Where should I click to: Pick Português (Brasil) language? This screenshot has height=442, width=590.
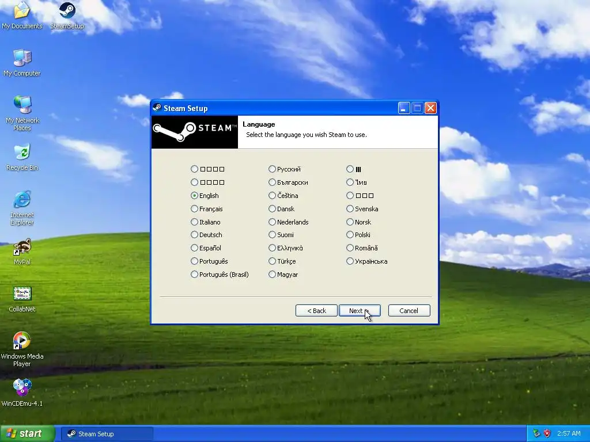[220, 275]
